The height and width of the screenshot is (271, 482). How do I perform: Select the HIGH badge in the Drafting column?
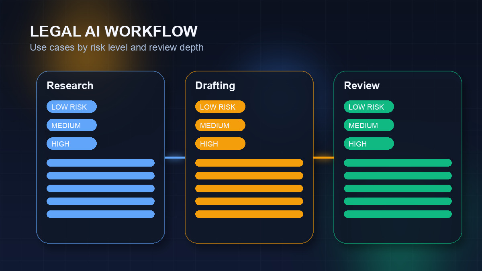(x=220, y=143)
